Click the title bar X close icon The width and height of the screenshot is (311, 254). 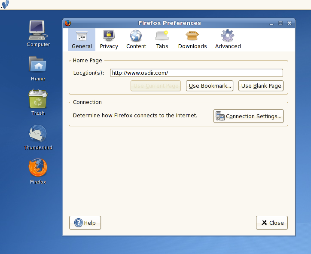pos(290,23)
